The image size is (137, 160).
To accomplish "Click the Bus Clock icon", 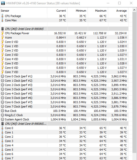I will 3,111.
